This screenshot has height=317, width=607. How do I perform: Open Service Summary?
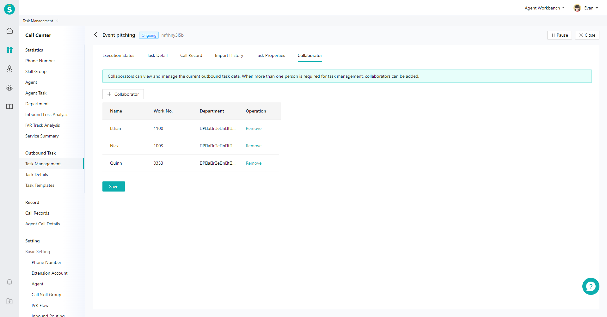(42, 136)
